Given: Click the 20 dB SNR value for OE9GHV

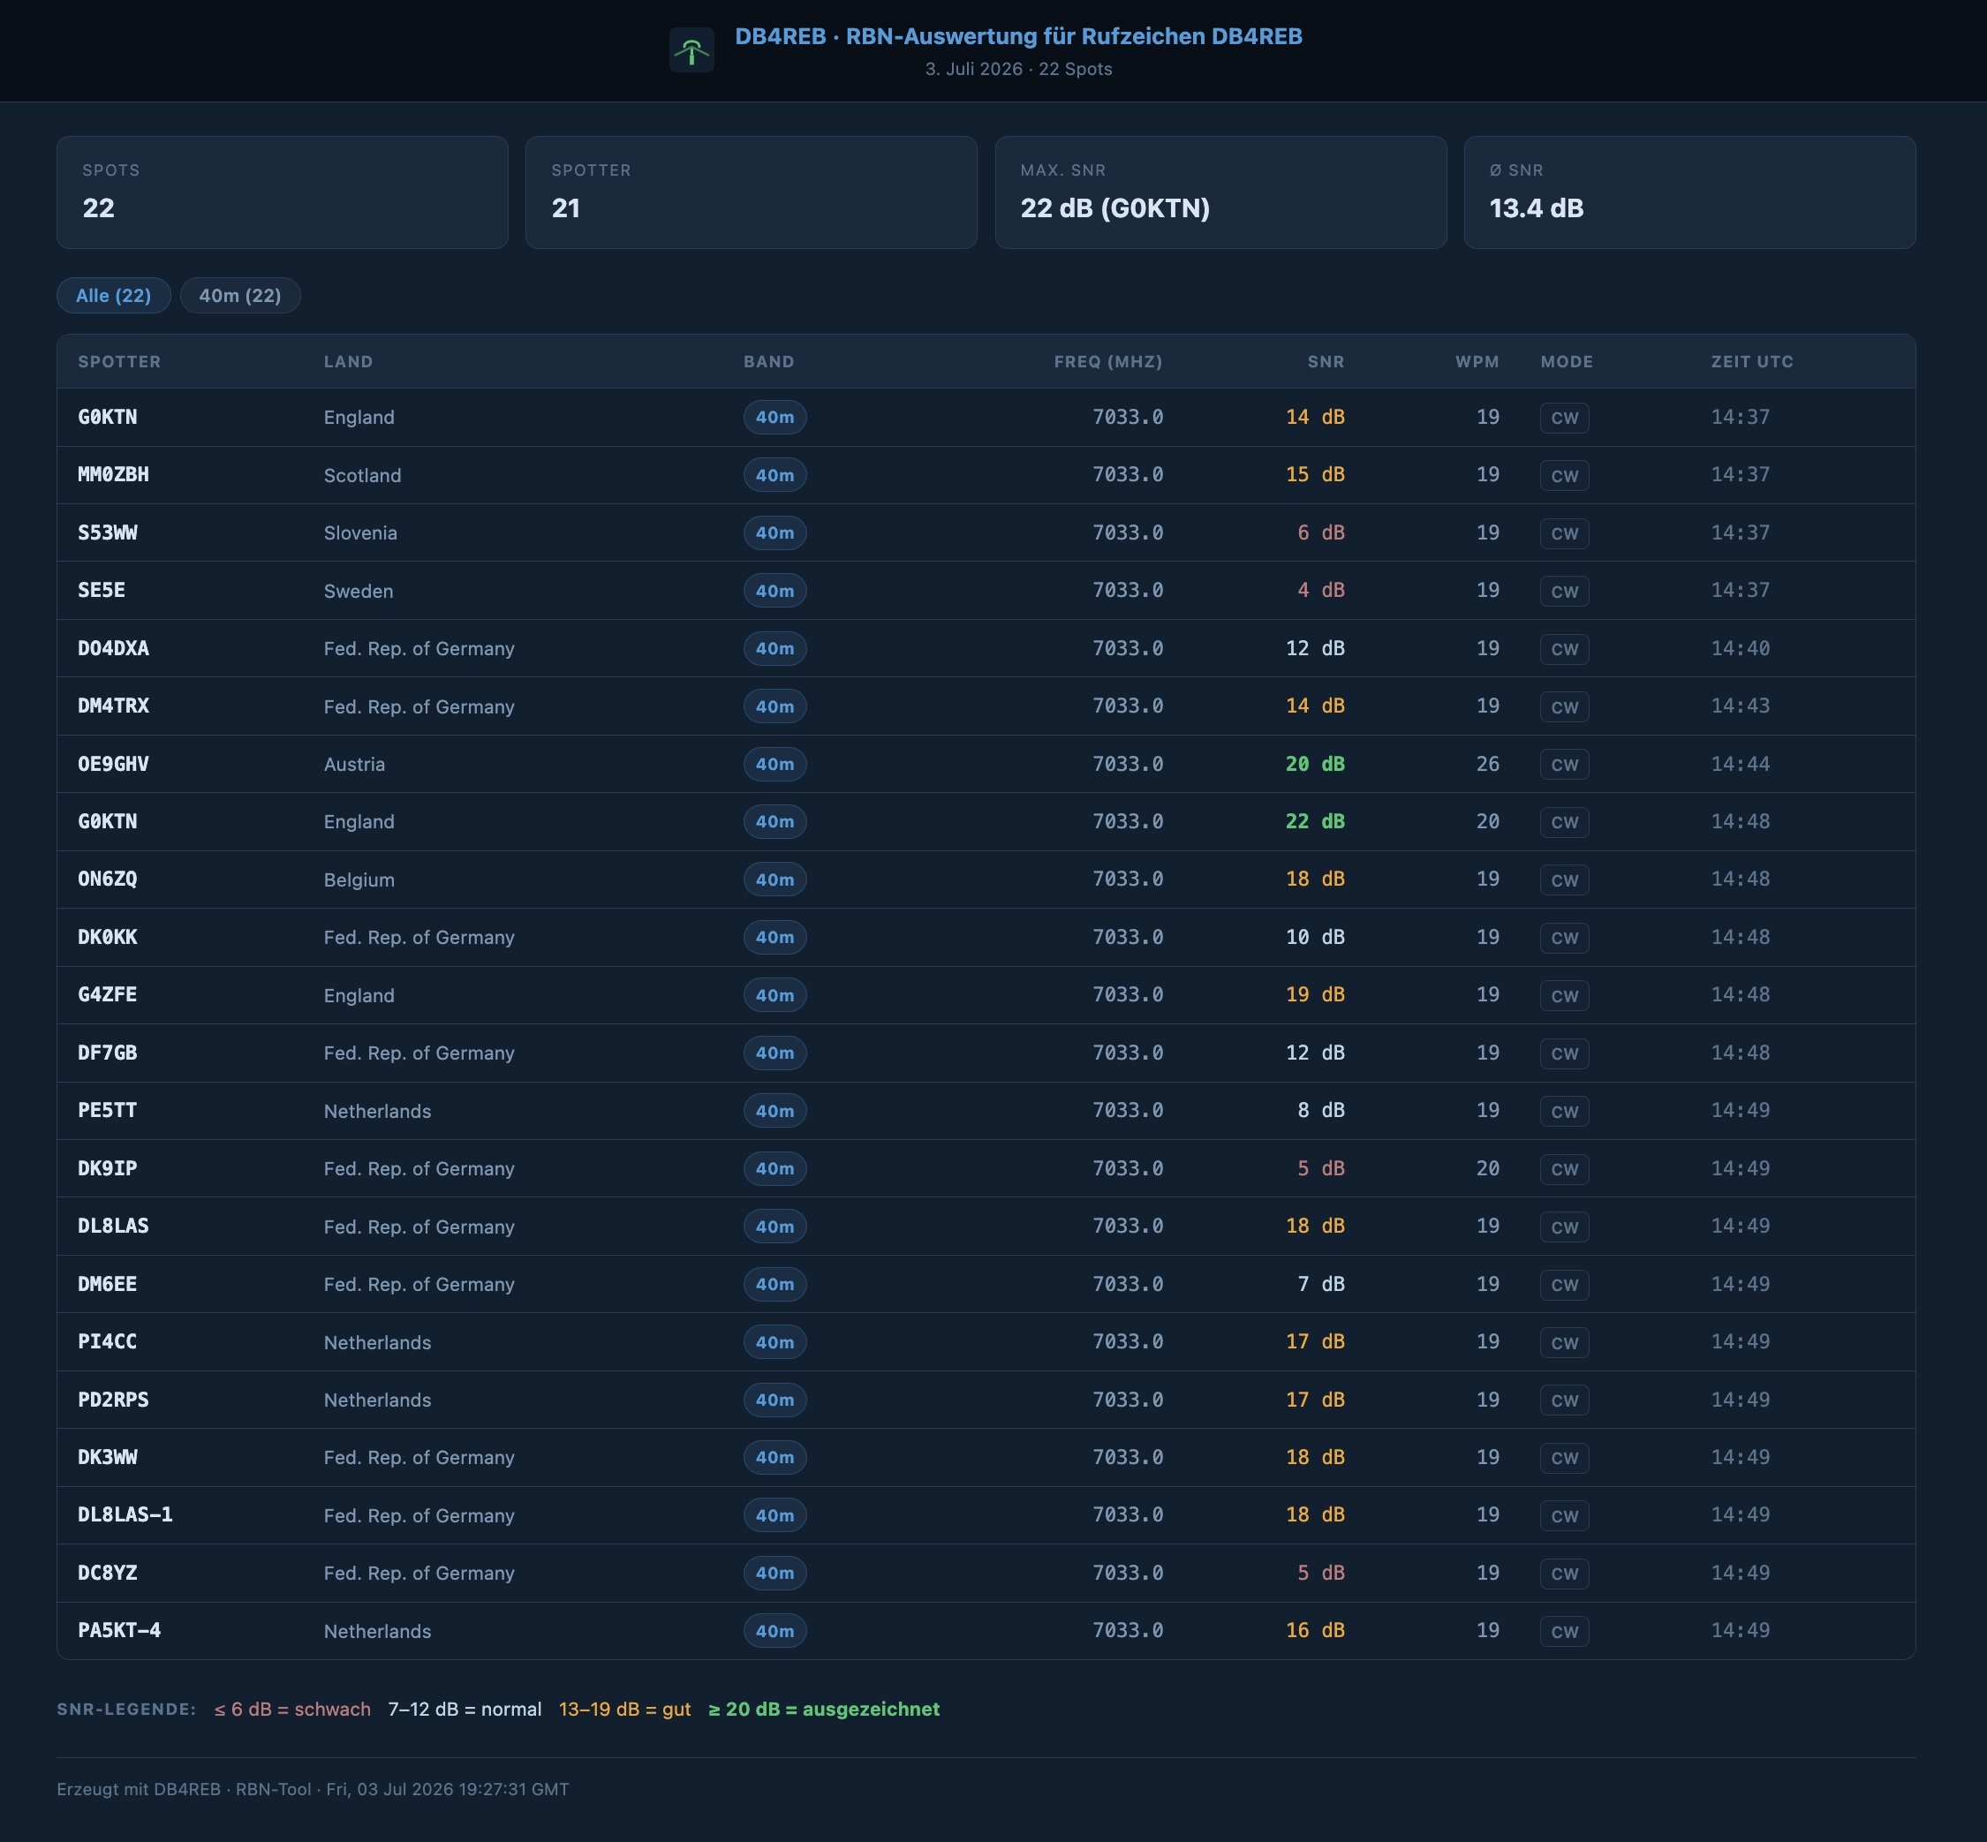Looking at the screenshot, I should (x=1315, y=764).
